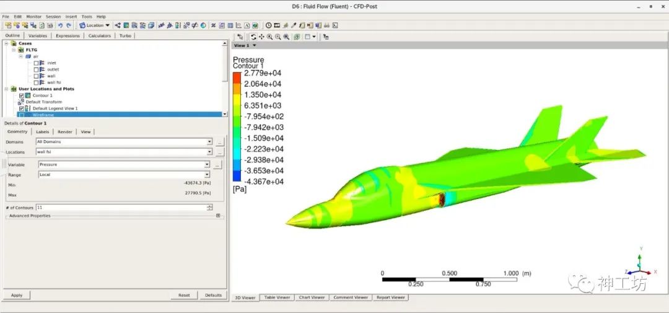Click the Load Results toolbar icon
Screen dimensions: 669x313
point(8,25)
